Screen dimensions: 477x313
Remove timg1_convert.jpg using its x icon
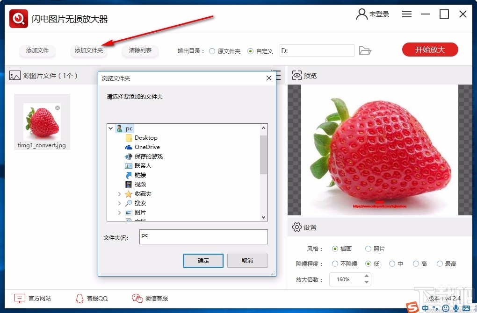pos(58,108)
